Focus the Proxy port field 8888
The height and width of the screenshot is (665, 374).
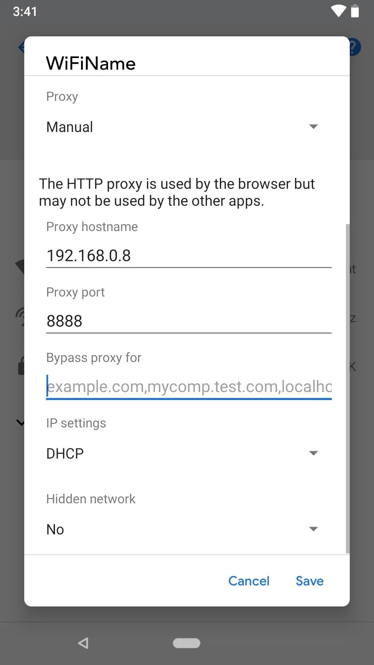(189, 321)
